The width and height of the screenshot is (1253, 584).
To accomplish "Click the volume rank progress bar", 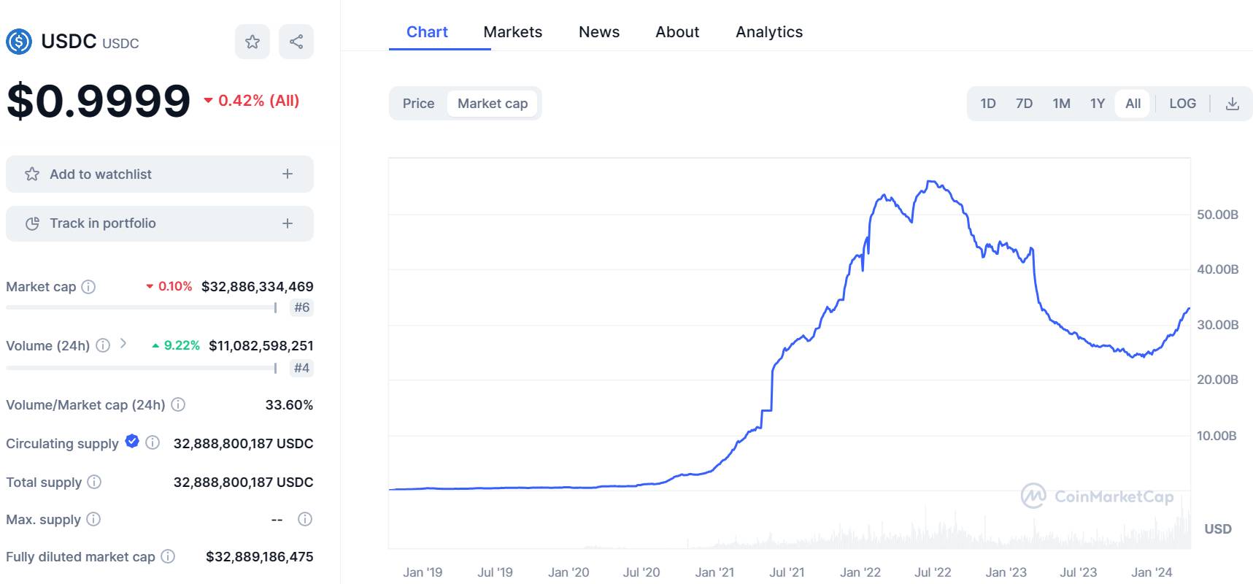I will [142, 369].
